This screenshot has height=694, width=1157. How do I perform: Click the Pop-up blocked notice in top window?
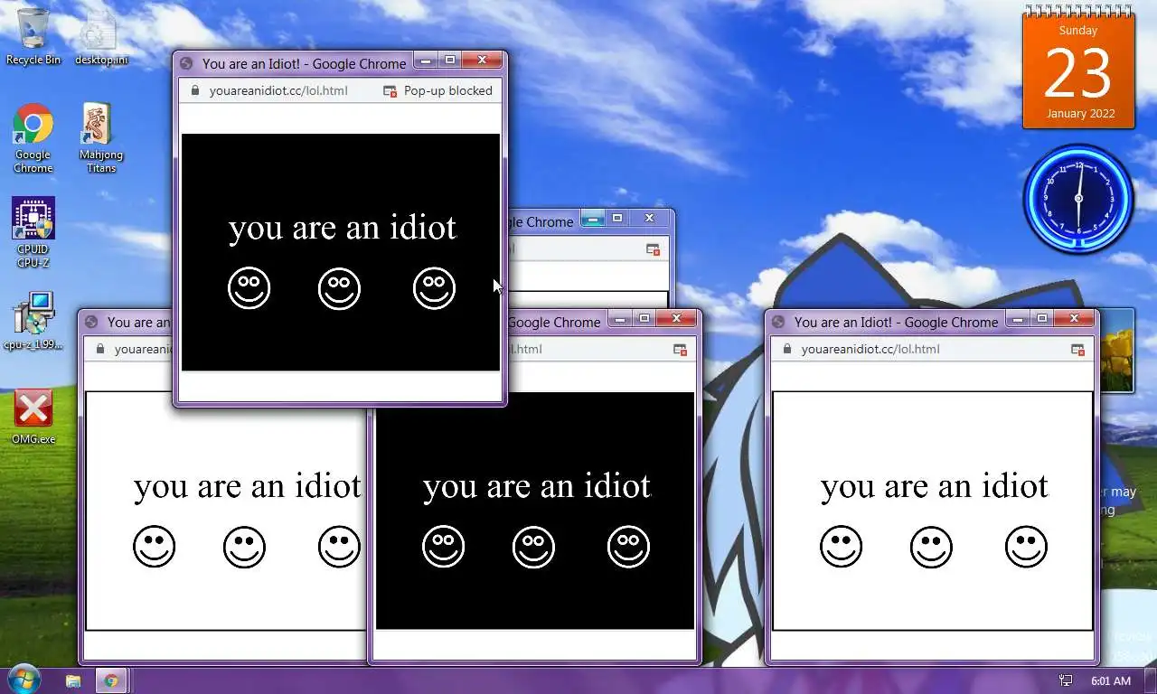pyautogui.click(x=438, y=90)
